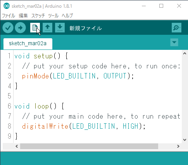
Task: Expand the tab options dropdown arrow
Action: [x=174, y=42]
